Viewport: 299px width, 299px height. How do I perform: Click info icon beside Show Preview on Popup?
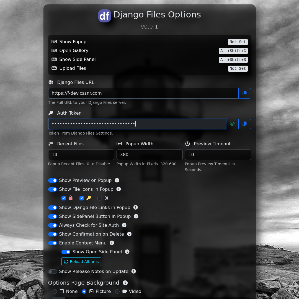[x=117, y=180]
